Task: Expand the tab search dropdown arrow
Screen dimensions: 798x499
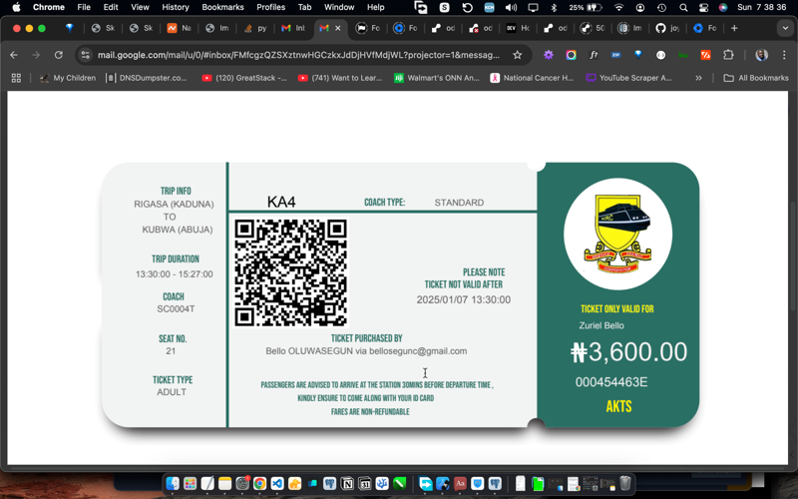Action: [785, 28]
